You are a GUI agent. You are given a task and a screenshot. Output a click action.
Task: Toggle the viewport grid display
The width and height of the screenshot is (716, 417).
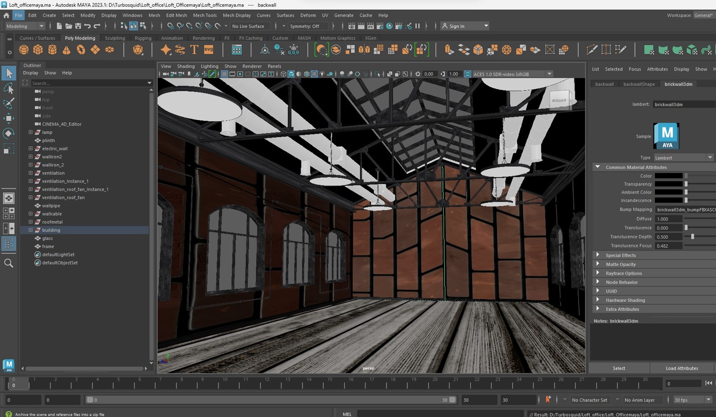click(224, 74)
